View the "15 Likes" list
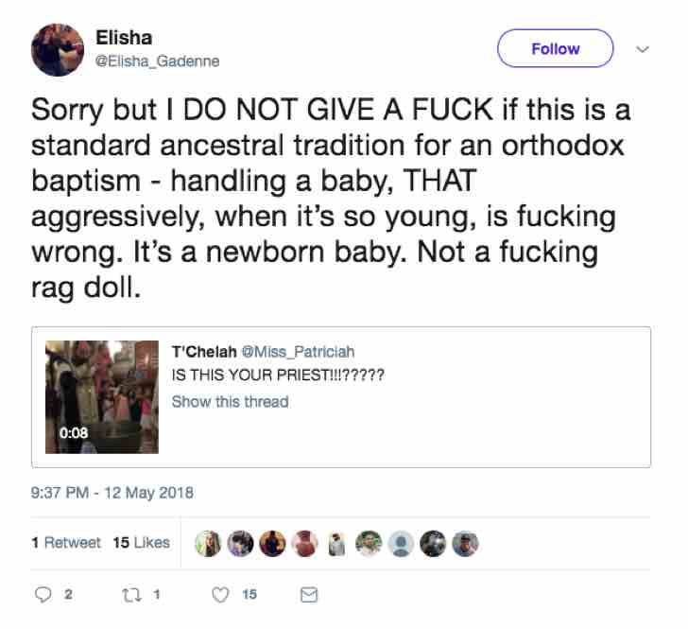Viewport: 688px width, 629px height. [141, 542]
